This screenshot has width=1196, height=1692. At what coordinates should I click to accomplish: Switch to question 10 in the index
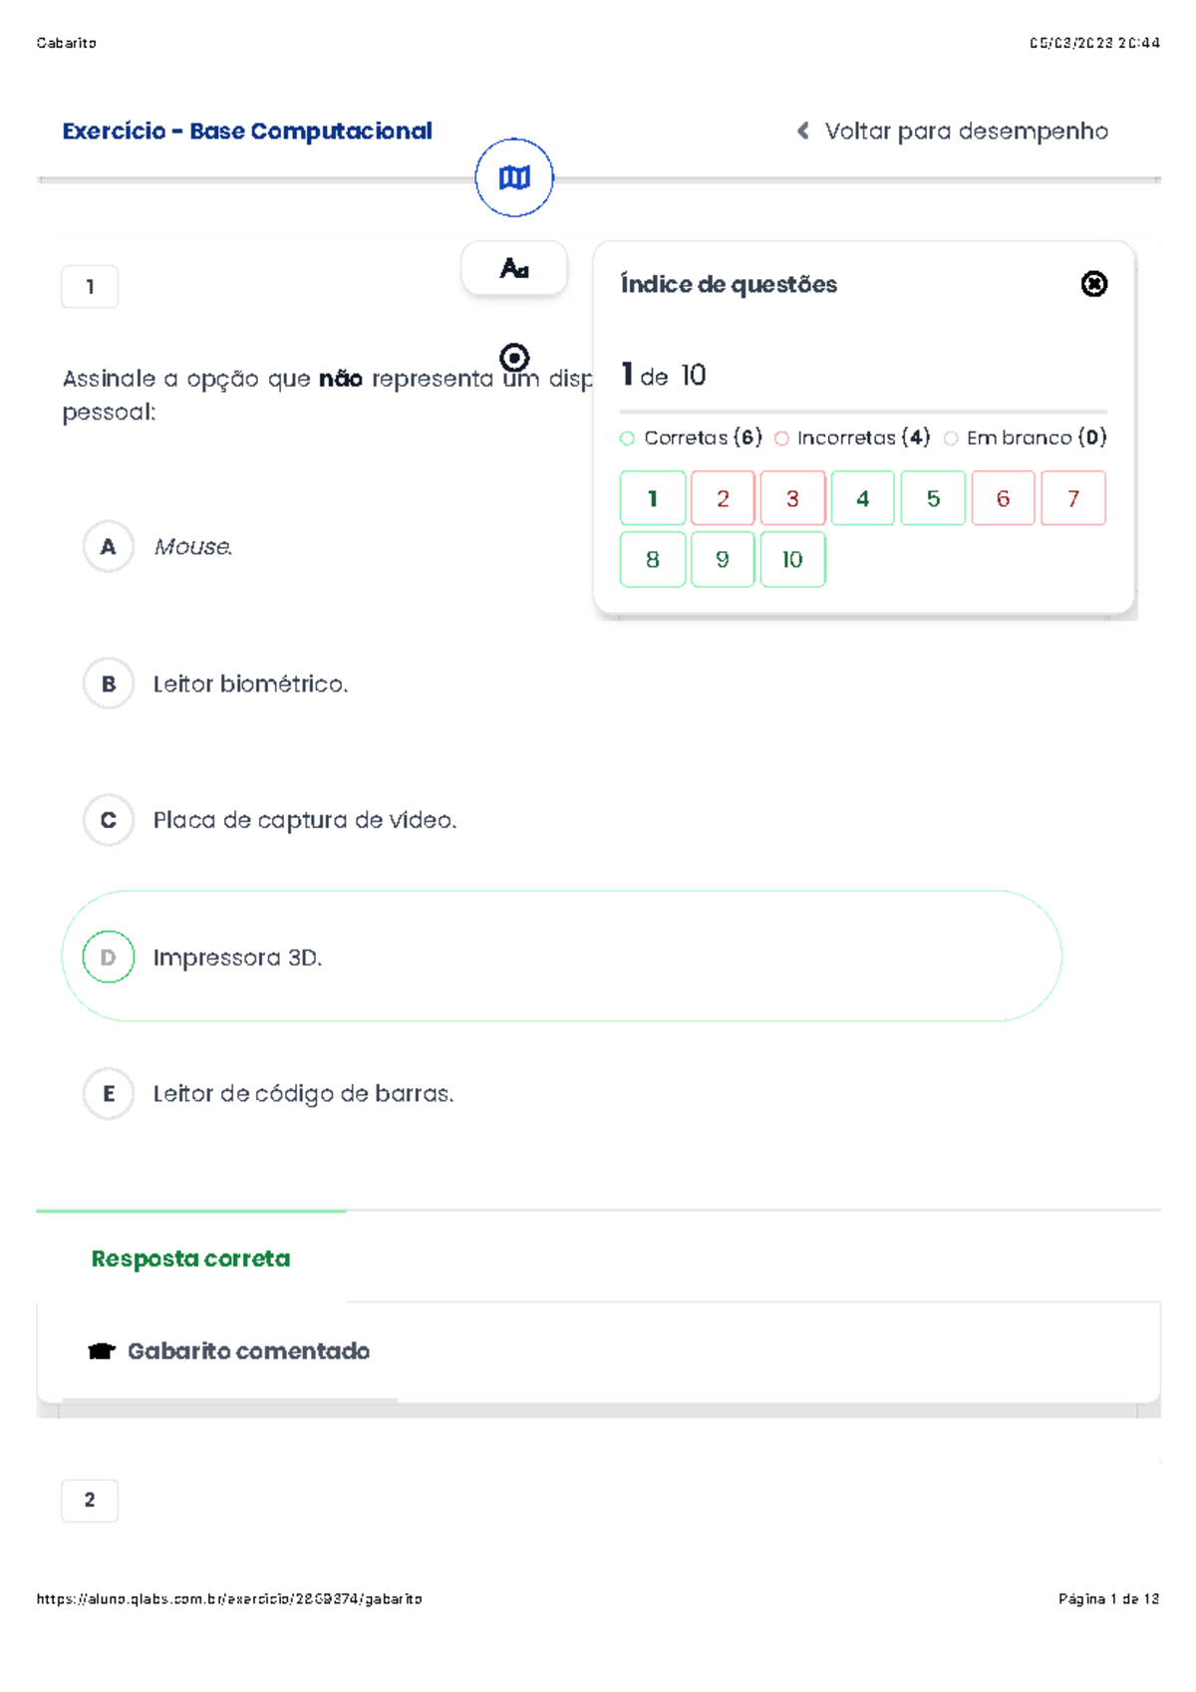pyautogui.click(x=792, y=559)
